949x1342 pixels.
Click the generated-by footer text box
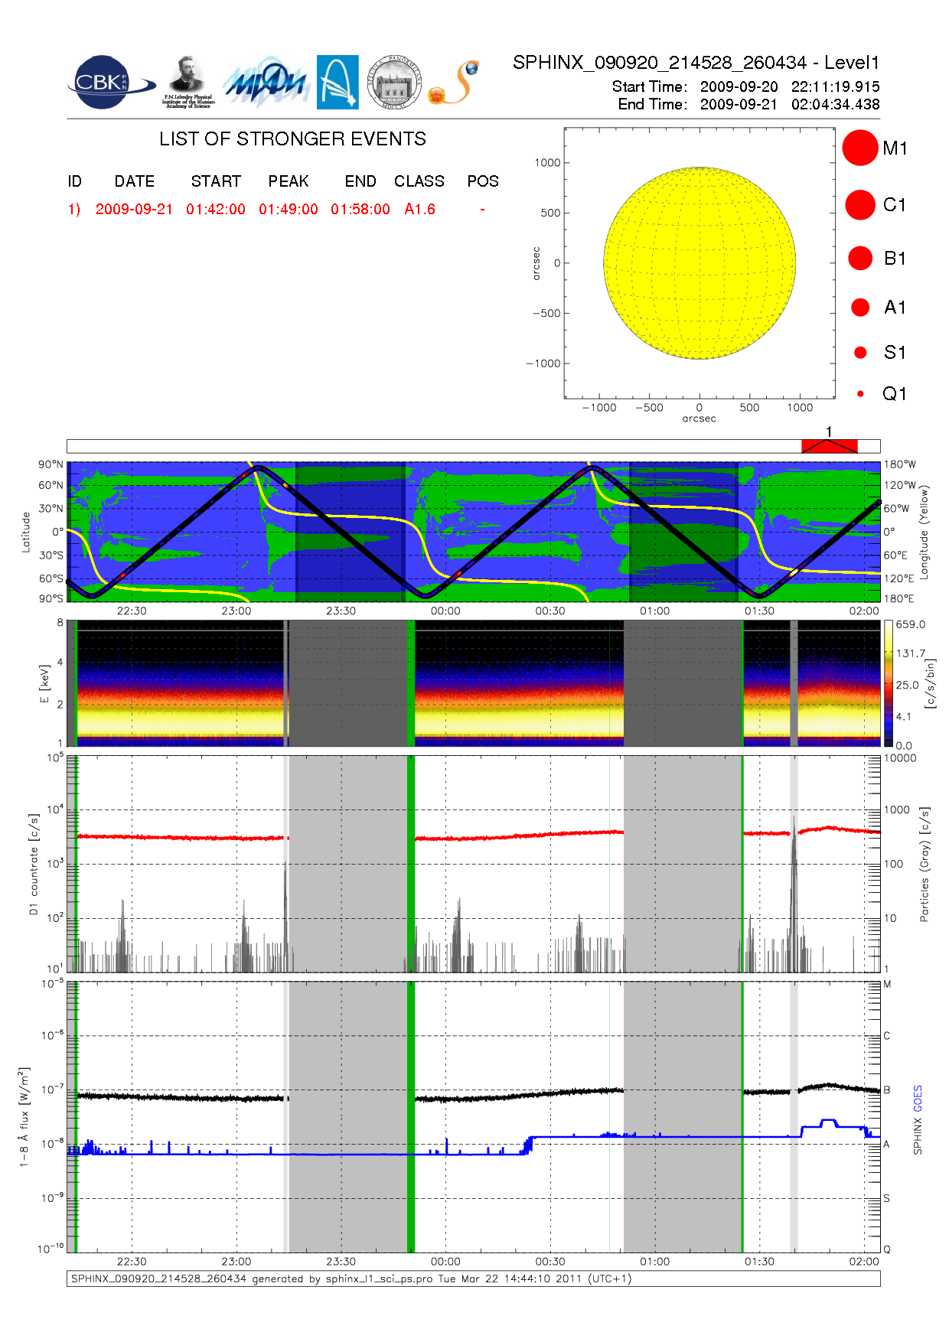coord(473,1278)
